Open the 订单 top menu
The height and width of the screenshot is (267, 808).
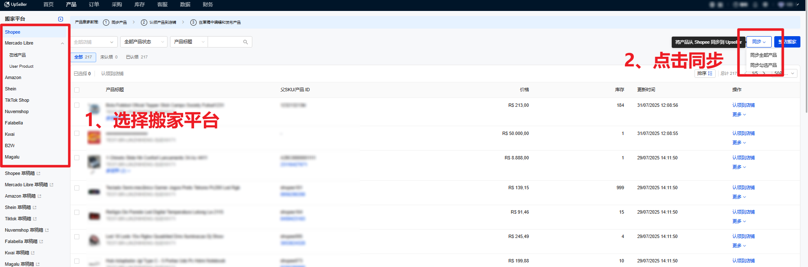(x=94, y=5)
